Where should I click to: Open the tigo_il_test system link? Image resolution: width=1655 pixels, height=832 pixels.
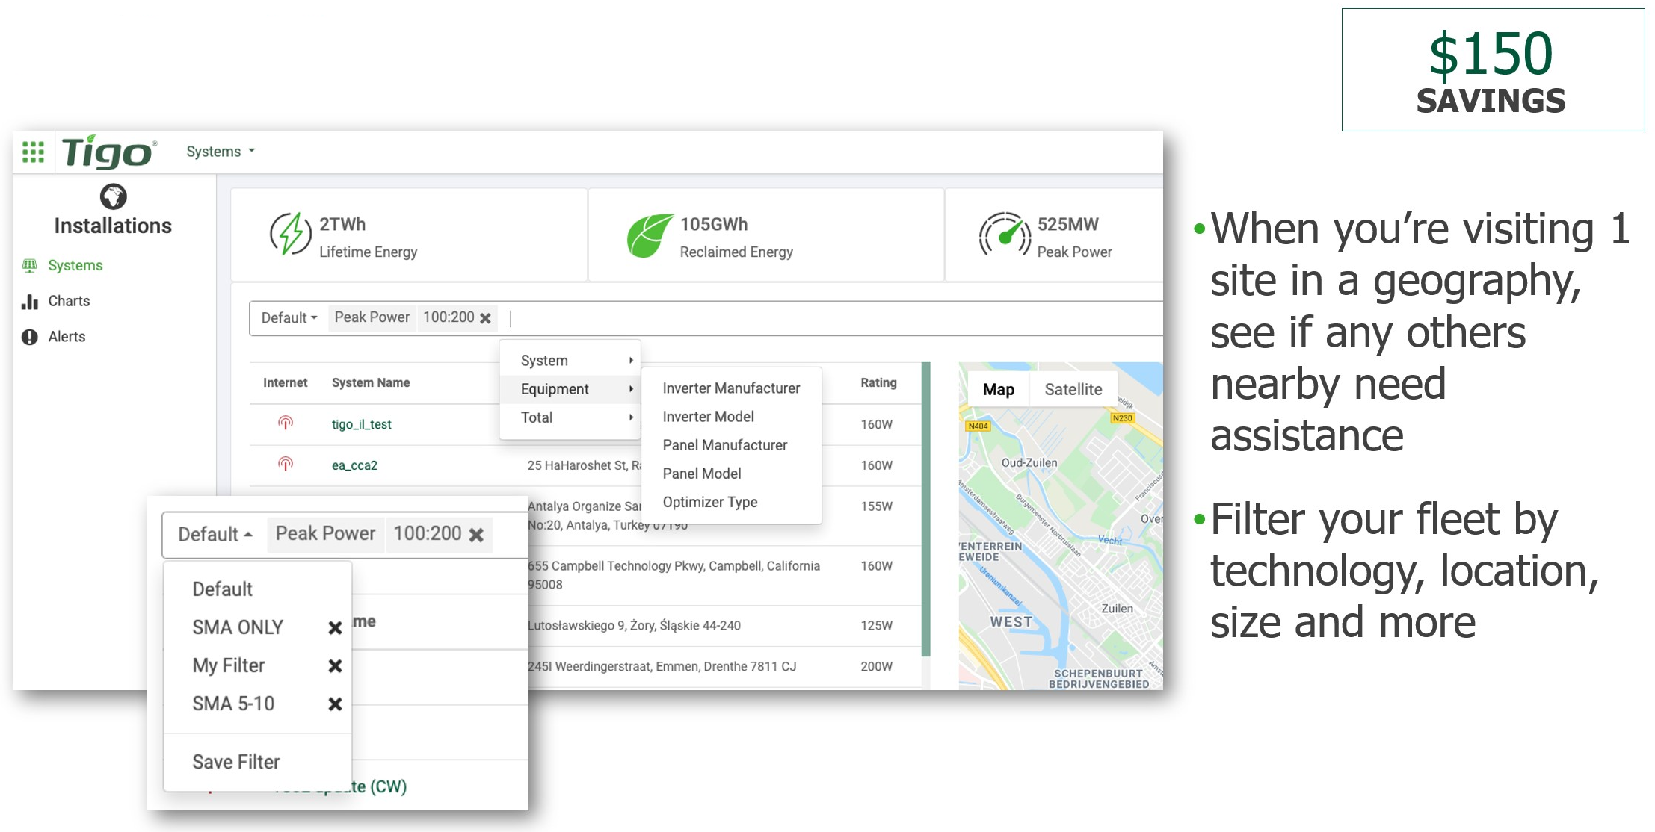(x=361, y=424)
